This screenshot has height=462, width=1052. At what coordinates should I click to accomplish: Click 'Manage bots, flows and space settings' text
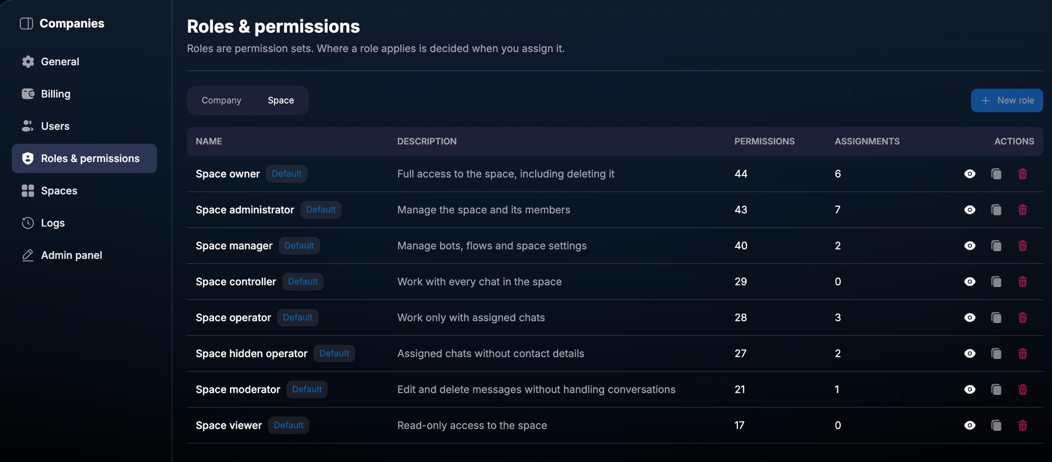(x=492, y=246)
